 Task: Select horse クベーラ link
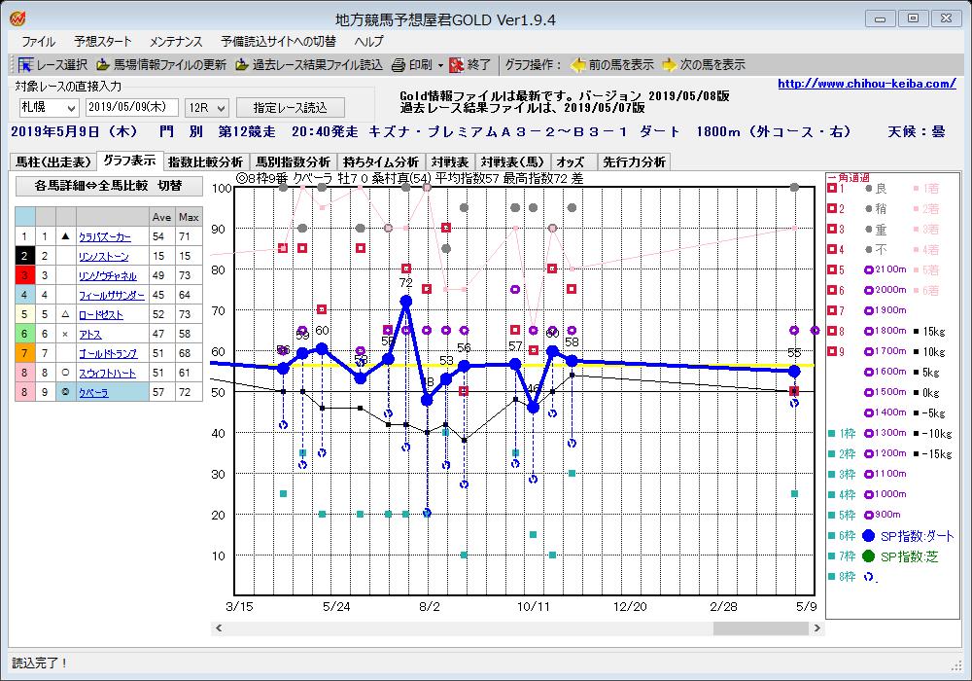[x=93, y=392]
